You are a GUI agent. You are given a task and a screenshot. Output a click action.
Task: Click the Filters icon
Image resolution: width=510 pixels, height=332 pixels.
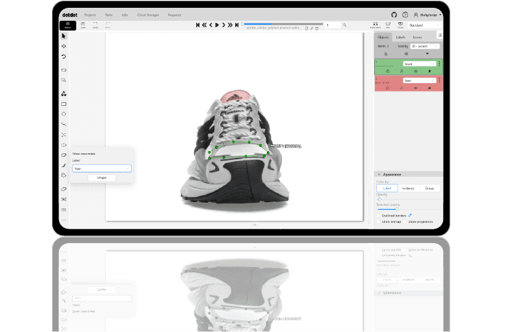(x=400, y=25)
